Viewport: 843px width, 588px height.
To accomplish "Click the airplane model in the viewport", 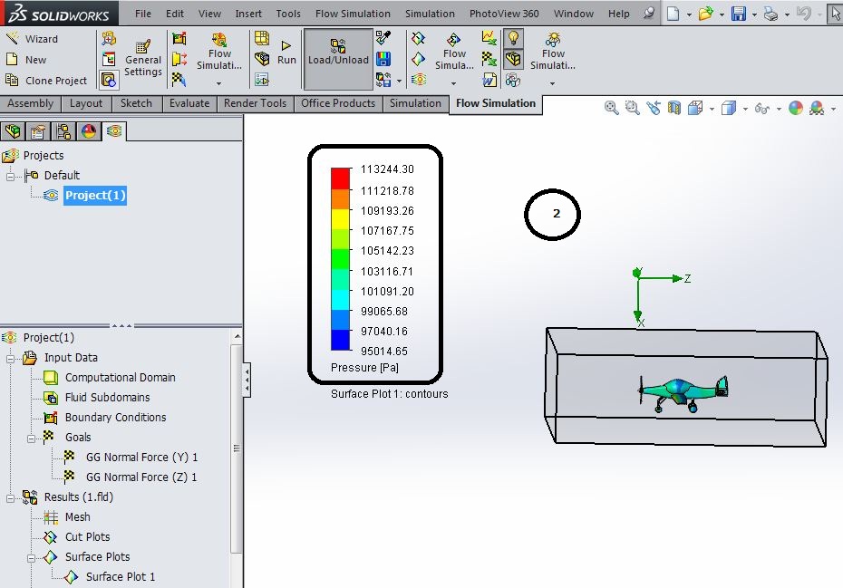I will (x=683, y=393).
